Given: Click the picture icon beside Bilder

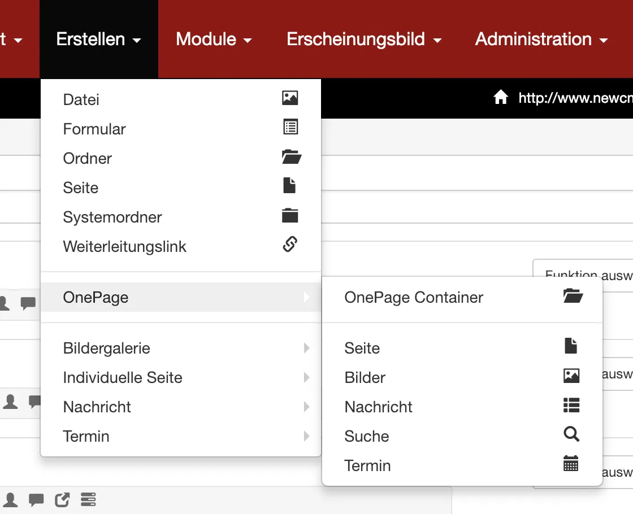Looking at the screenshot, I should click(x=571, y=376).
